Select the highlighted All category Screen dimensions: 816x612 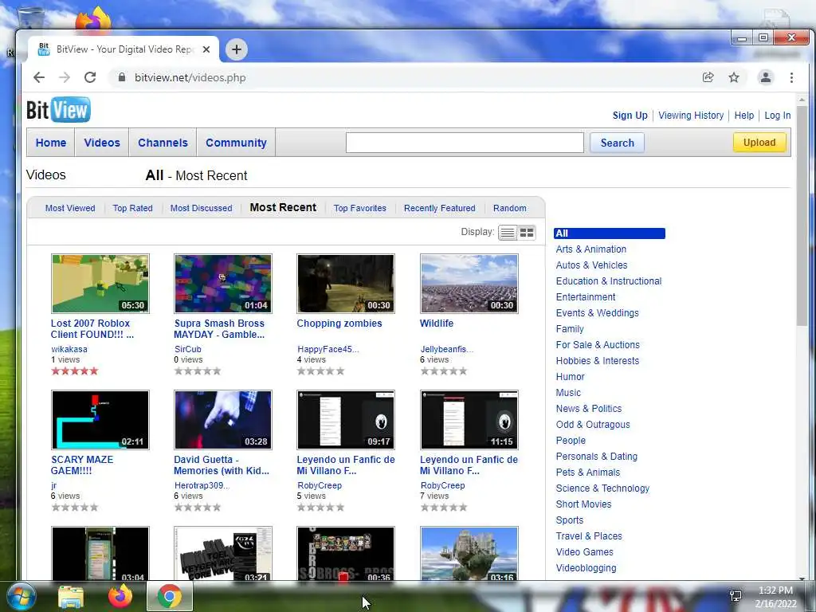point(610,233)
